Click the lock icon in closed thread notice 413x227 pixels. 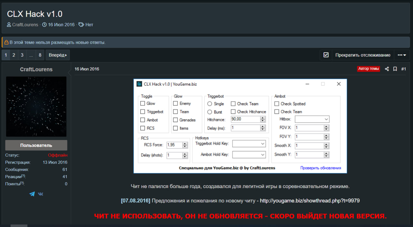[6, 42]
